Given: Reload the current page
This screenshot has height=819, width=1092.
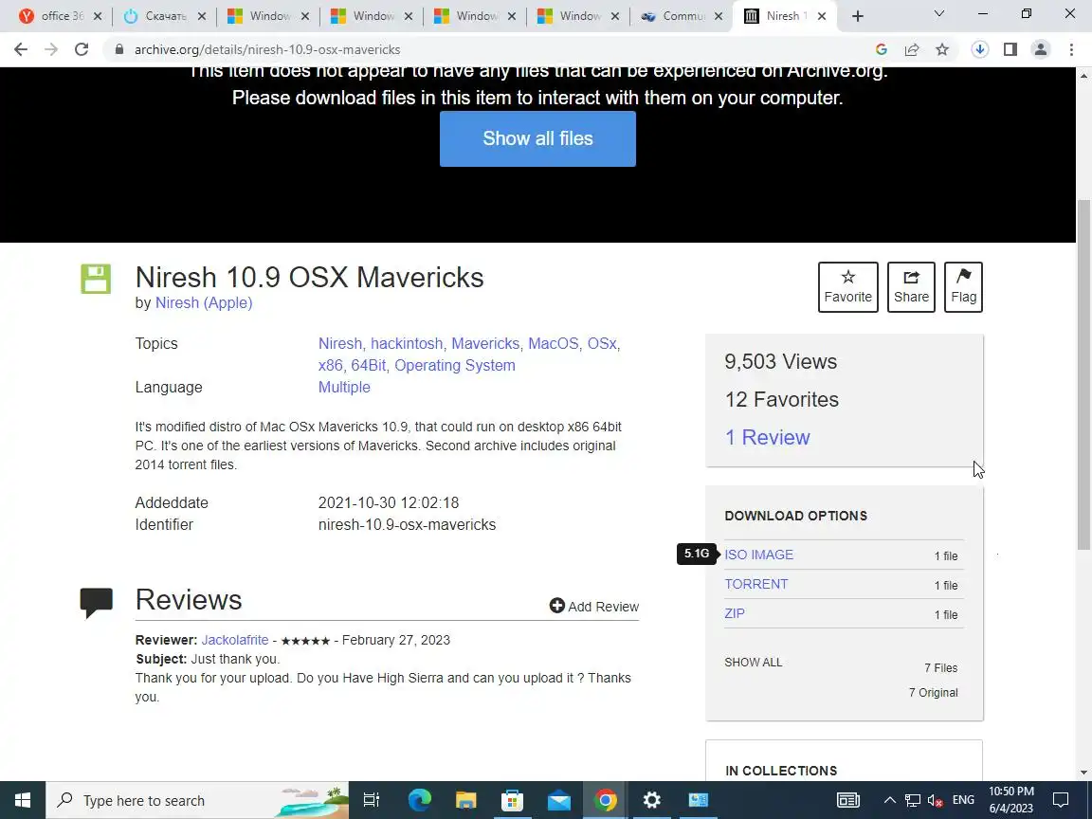Looking at the screenshot, I should pyautogui.click(x=82, y=49).
